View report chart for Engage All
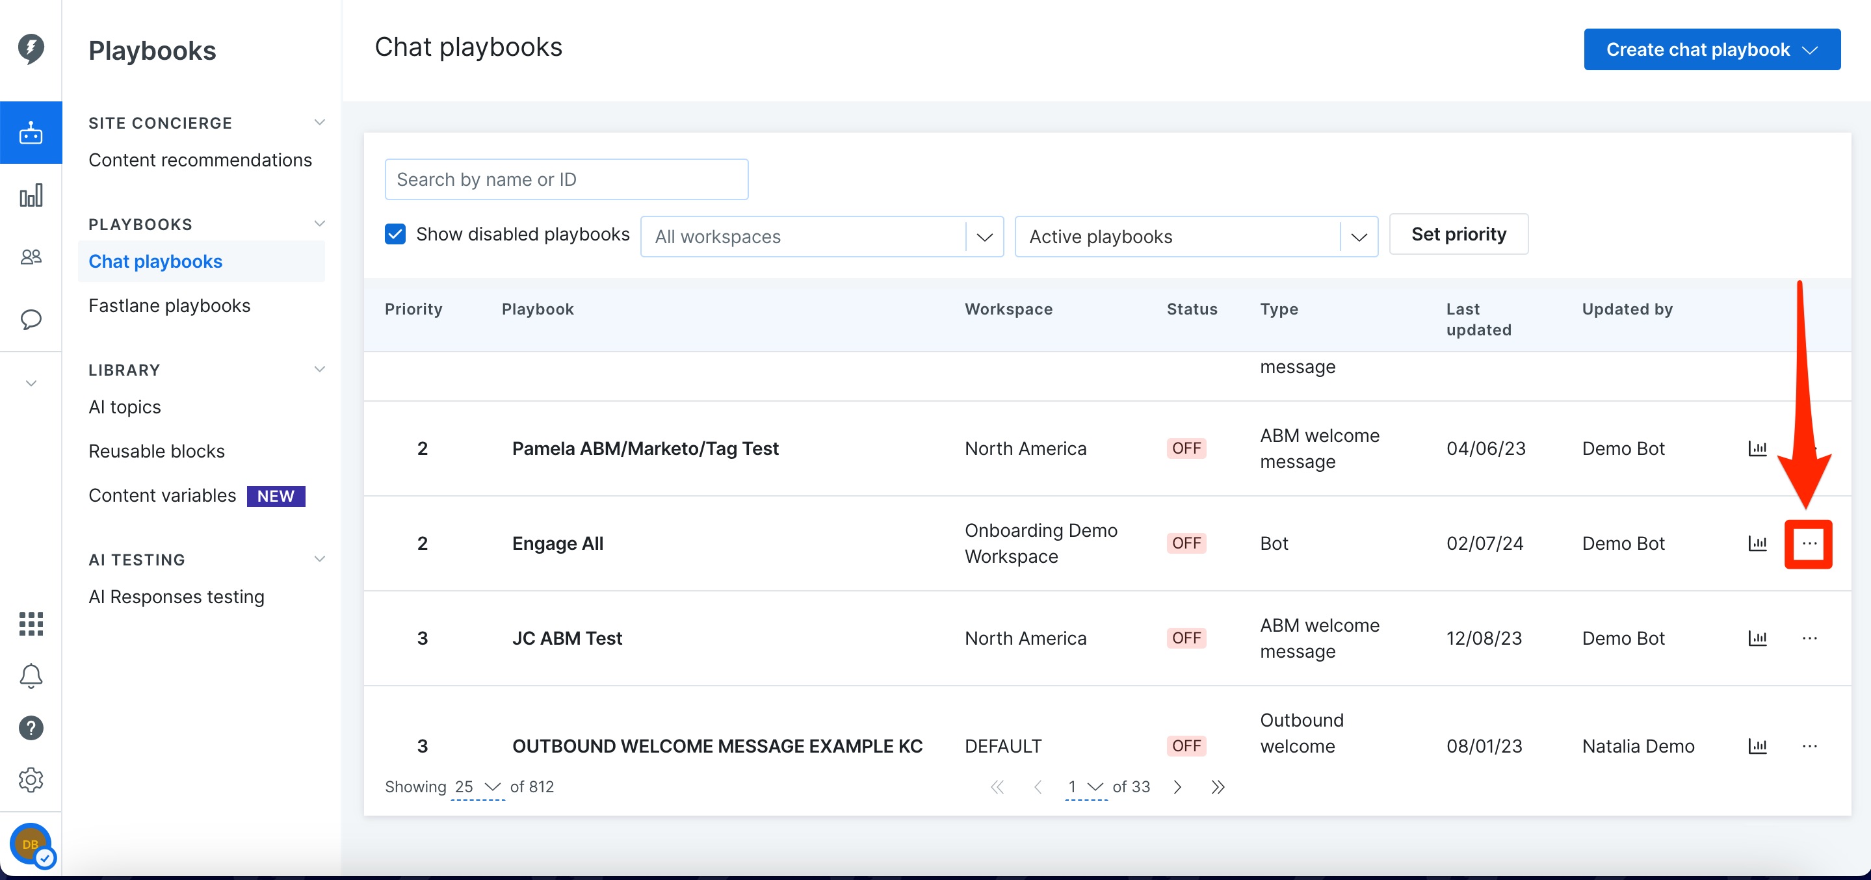 click(1757, 543)
